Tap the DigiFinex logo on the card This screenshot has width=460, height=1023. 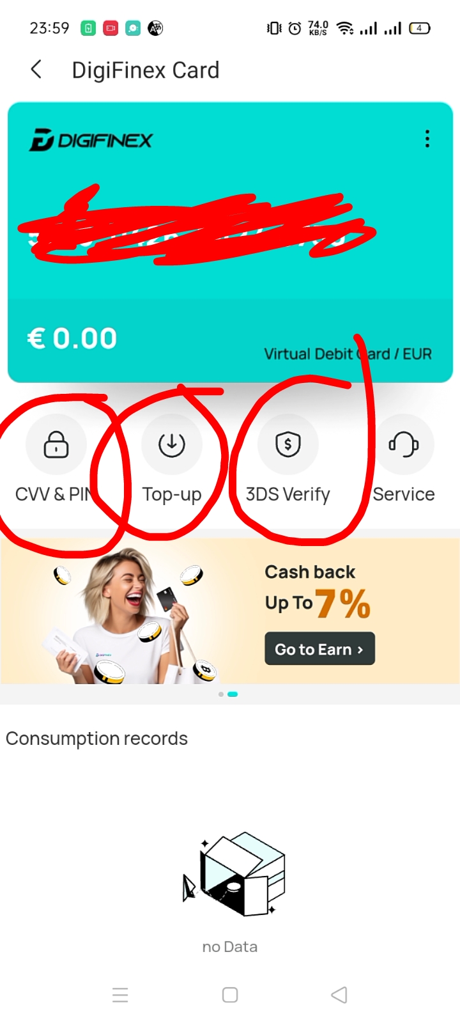91,139
